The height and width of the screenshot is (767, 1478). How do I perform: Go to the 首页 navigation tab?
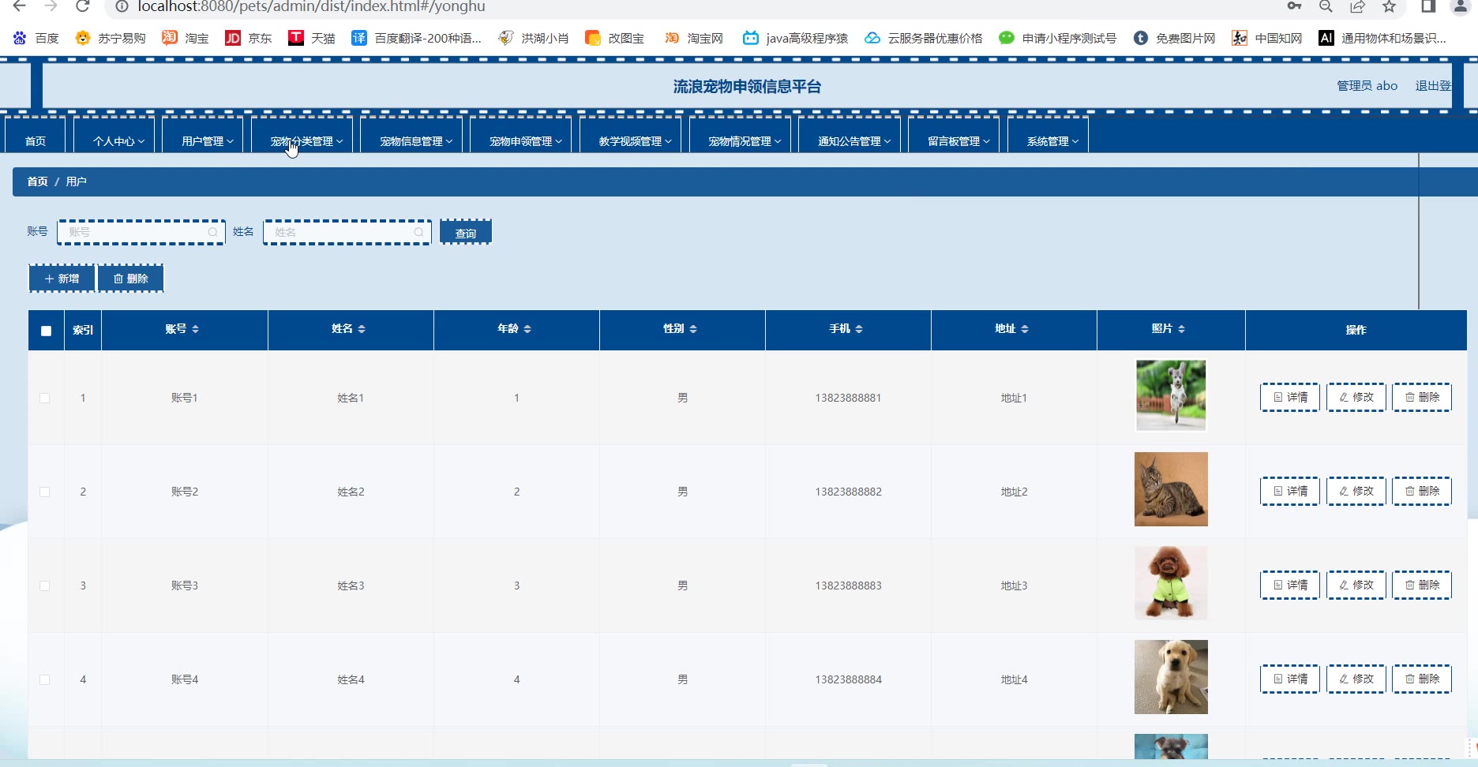click(36, 141)
